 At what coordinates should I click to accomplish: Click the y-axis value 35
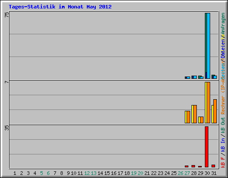coord(7,128)
